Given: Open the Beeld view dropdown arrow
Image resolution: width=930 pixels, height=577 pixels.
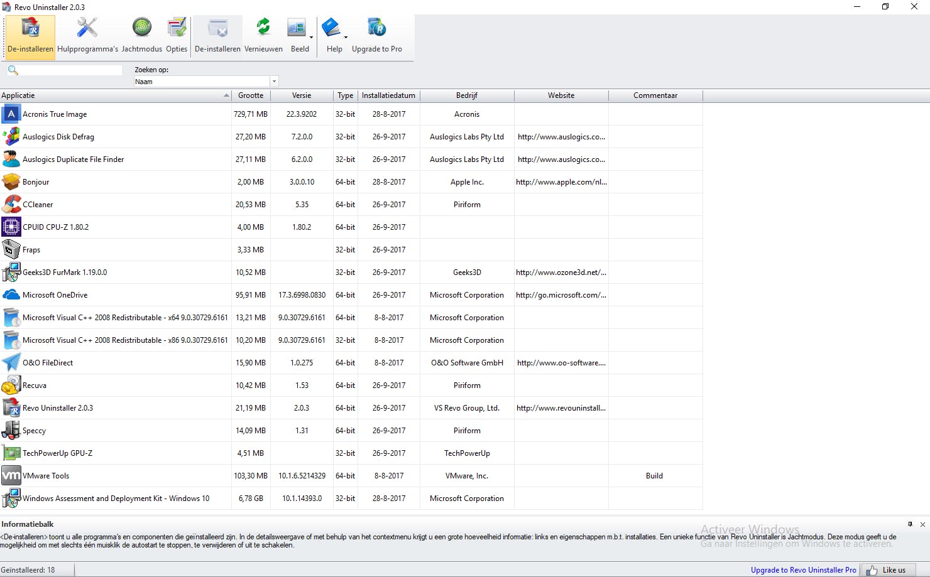Looking at the screenshot, I should (311, 38).
